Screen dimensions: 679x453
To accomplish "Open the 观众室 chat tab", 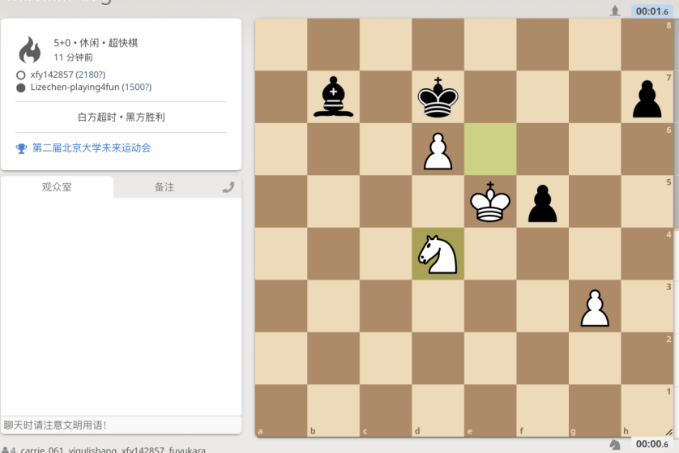I will (x=57, y=187).
